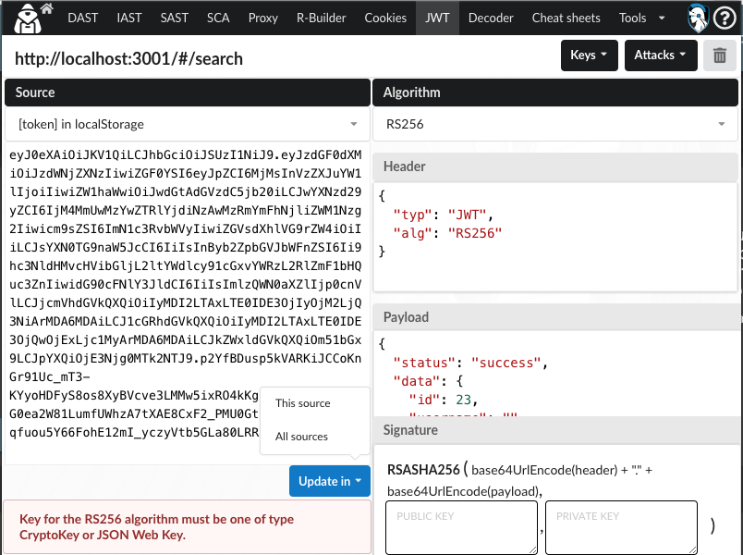Choose "This source" from the update menu
Image resolution: width=743 pixels, height=555 pixels.
(x=303, y=403)
